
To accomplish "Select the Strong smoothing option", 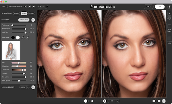I will coord(32,13).
